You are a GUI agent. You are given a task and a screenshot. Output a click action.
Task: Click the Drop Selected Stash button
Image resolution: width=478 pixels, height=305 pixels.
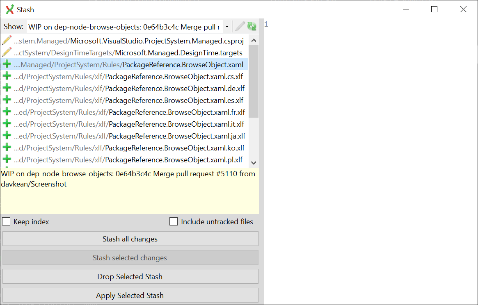tap(130, 276)
